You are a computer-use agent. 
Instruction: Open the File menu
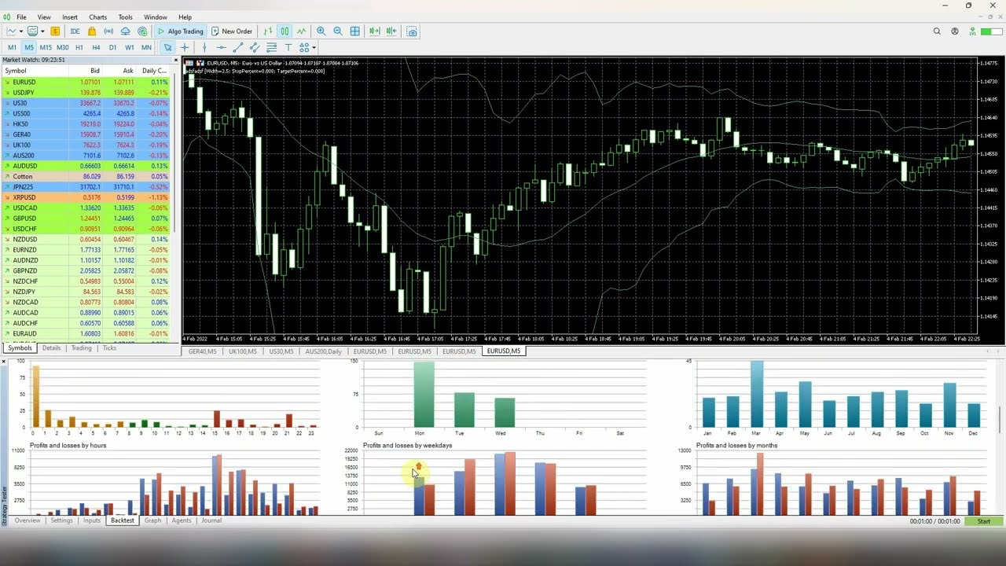coord(21,17)
